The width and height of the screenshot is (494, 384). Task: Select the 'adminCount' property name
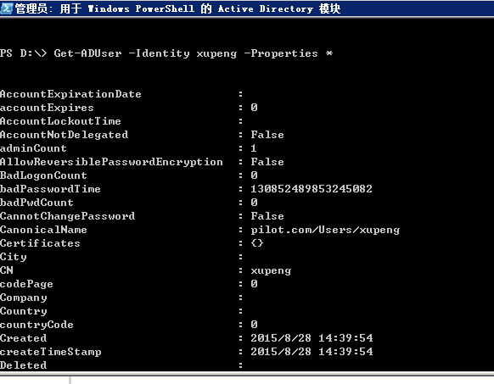tap(33, 148)
